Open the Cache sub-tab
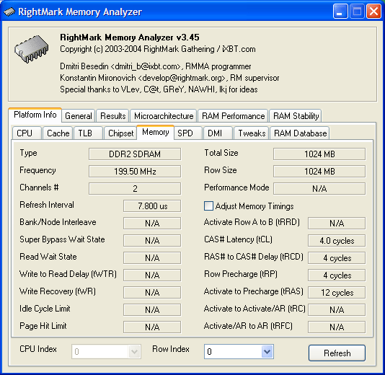385x375 pixels. [58, 133]
